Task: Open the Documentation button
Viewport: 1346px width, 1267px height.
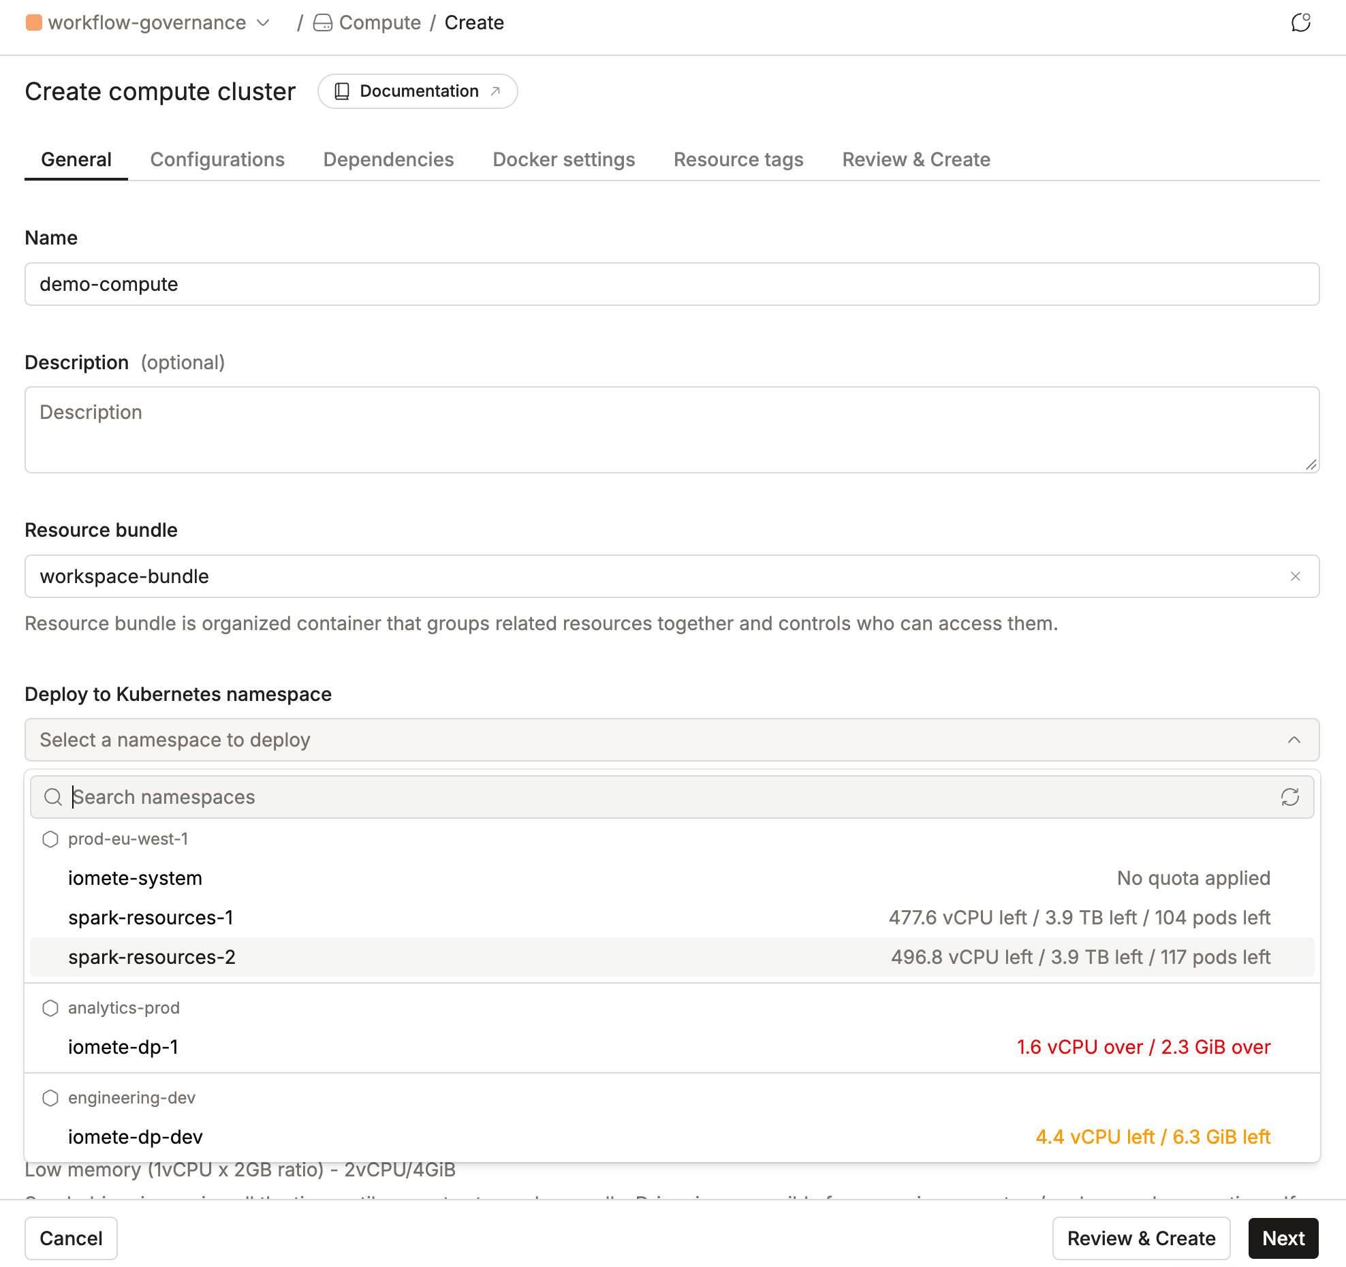Action: point(418,91)
